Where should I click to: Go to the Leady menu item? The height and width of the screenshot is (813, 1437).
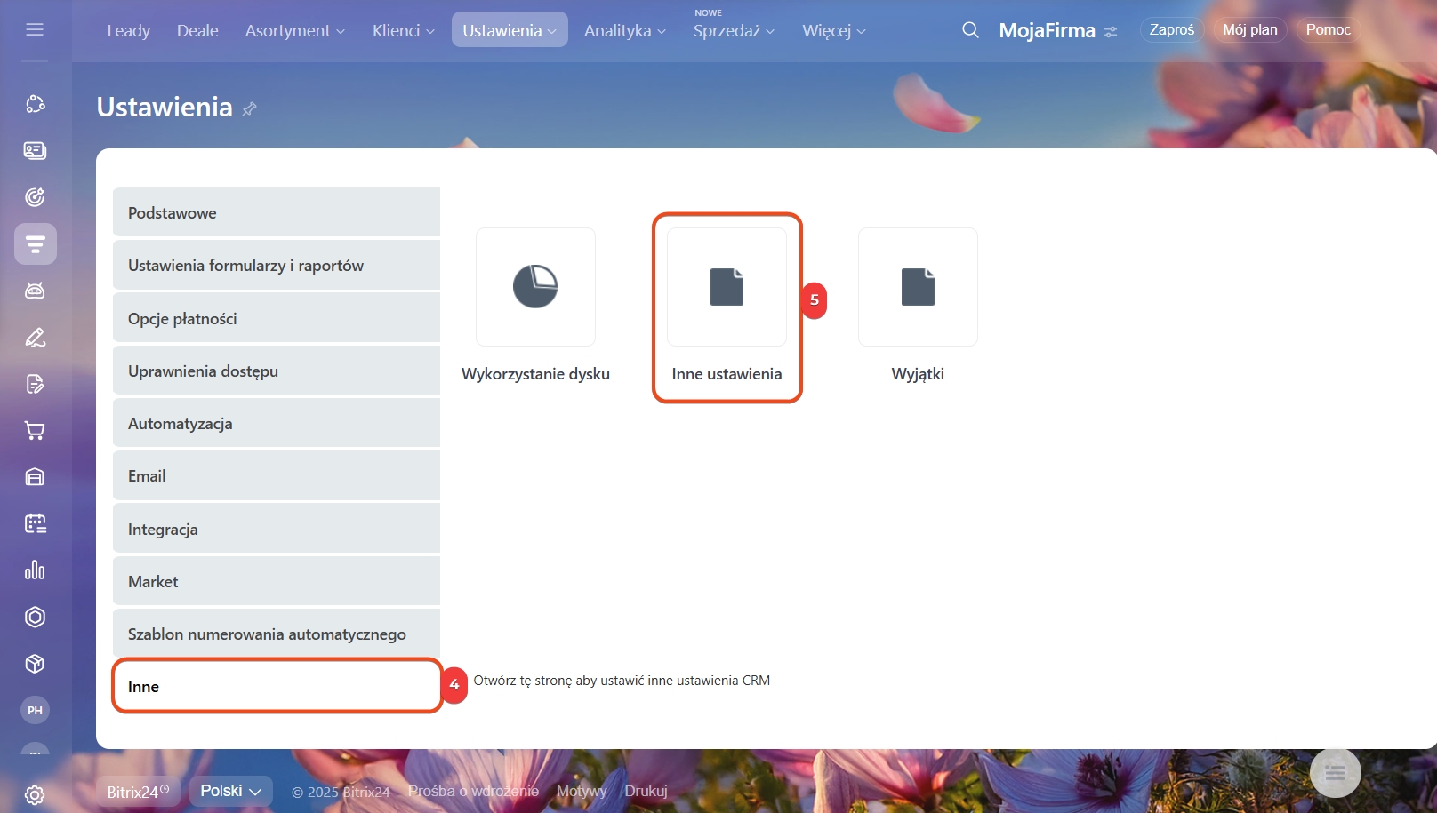(129, 30)
